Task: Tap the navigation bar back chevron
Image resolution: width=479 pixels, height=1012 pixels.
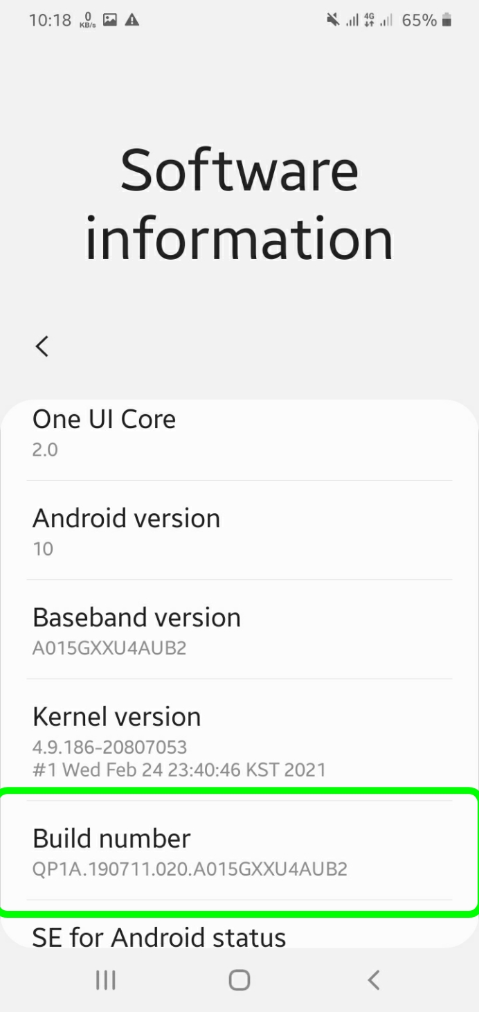Action: point(374,979)
